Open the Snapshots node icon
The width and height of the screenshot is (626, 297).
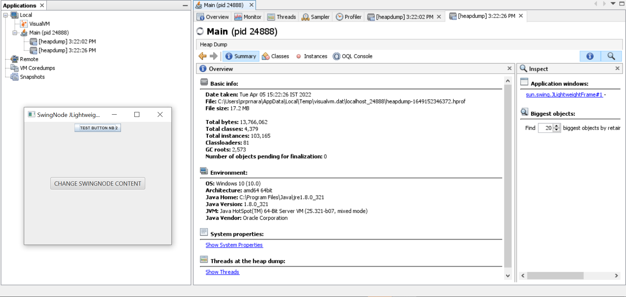14,77
